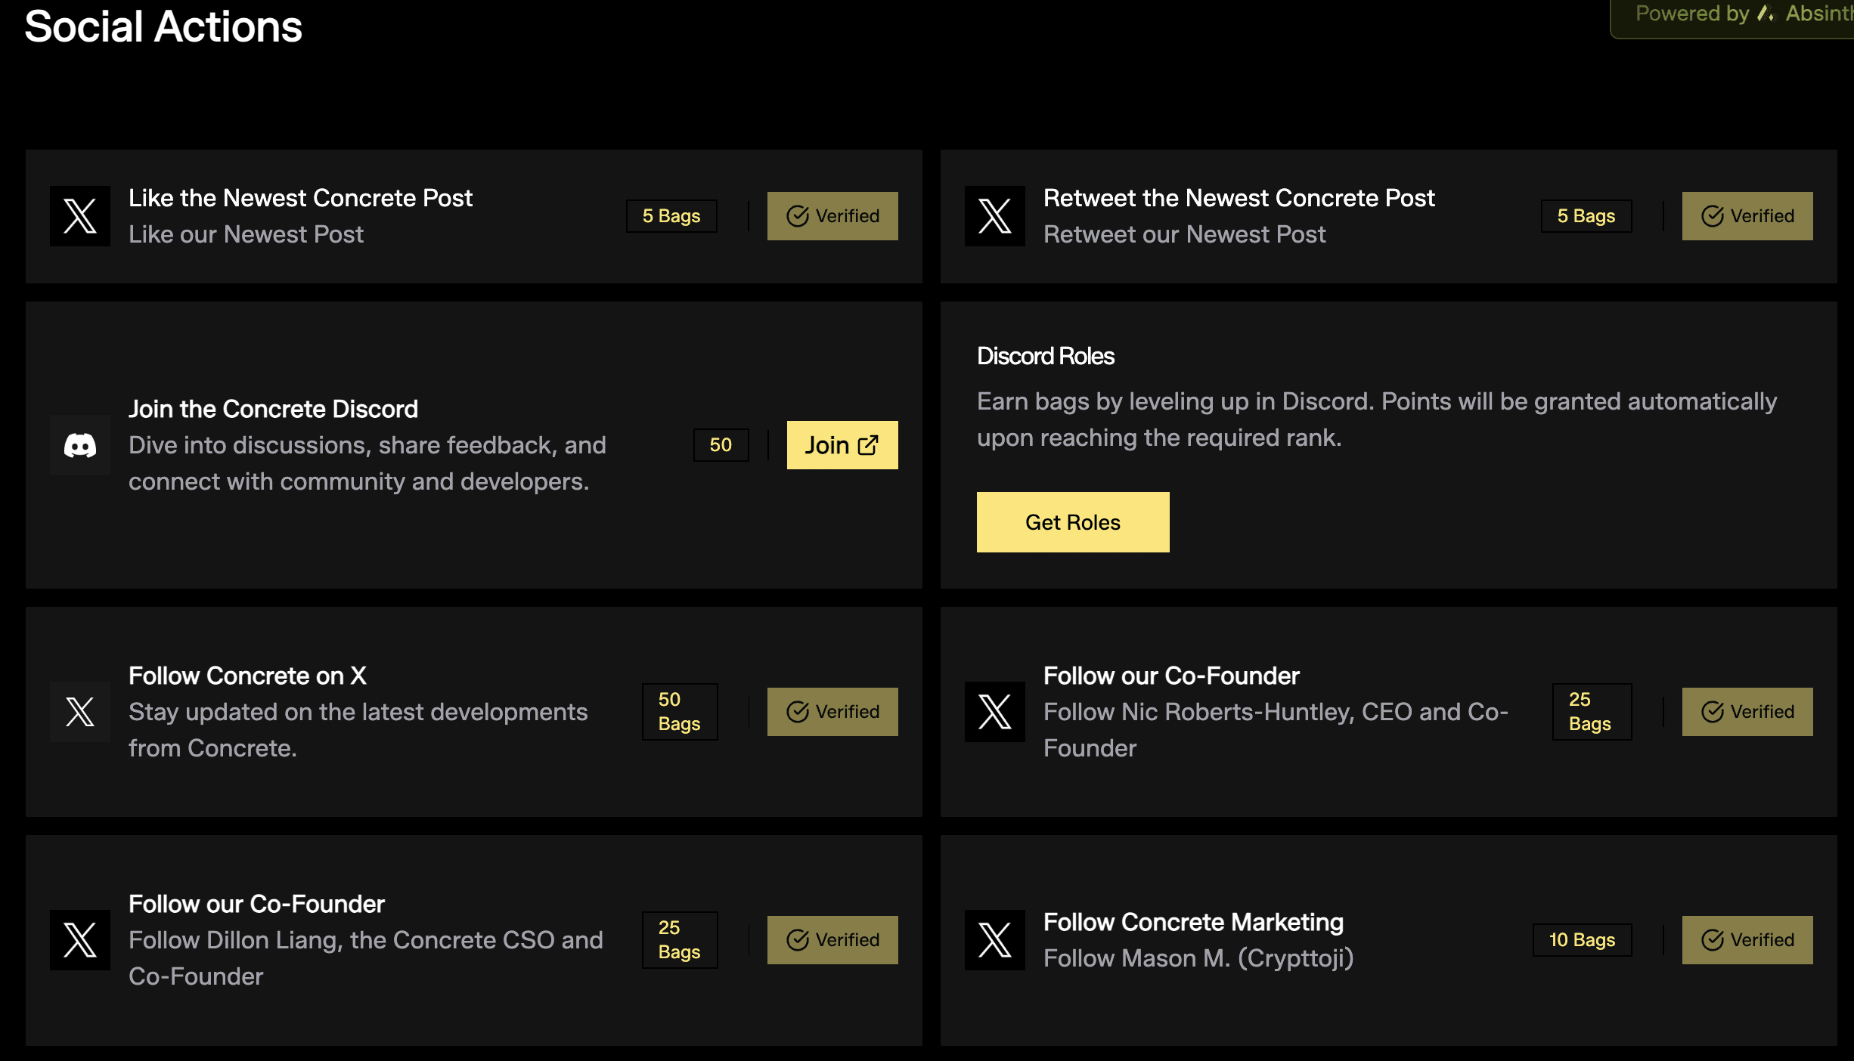Screen dimensions: 1854x1061
Task: Click the 50 points badge on Discord task
Action: 721,445
